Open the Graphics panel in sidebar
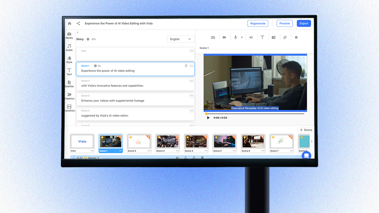This screenshot has height=213, width=379. 69,96
